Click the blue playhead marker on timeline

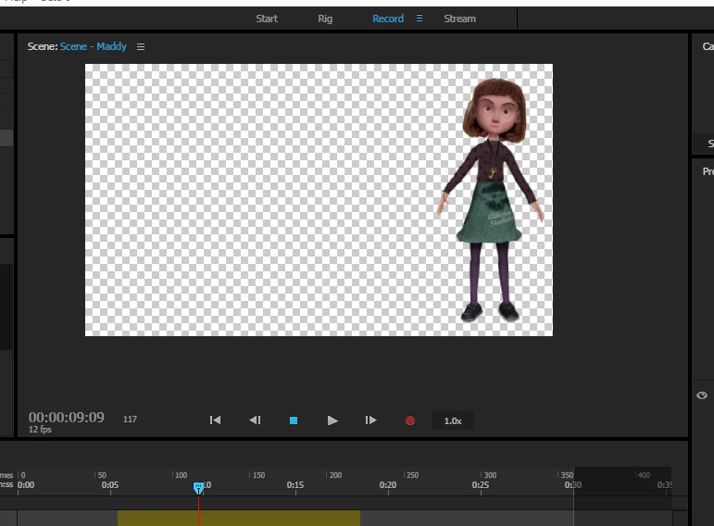tap(198, 487)
